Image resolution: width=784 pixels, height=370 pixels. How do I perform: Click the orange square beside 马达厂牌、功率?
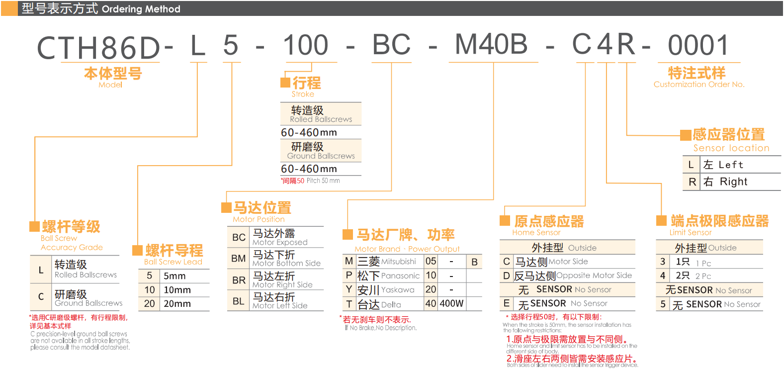point(348,234)
